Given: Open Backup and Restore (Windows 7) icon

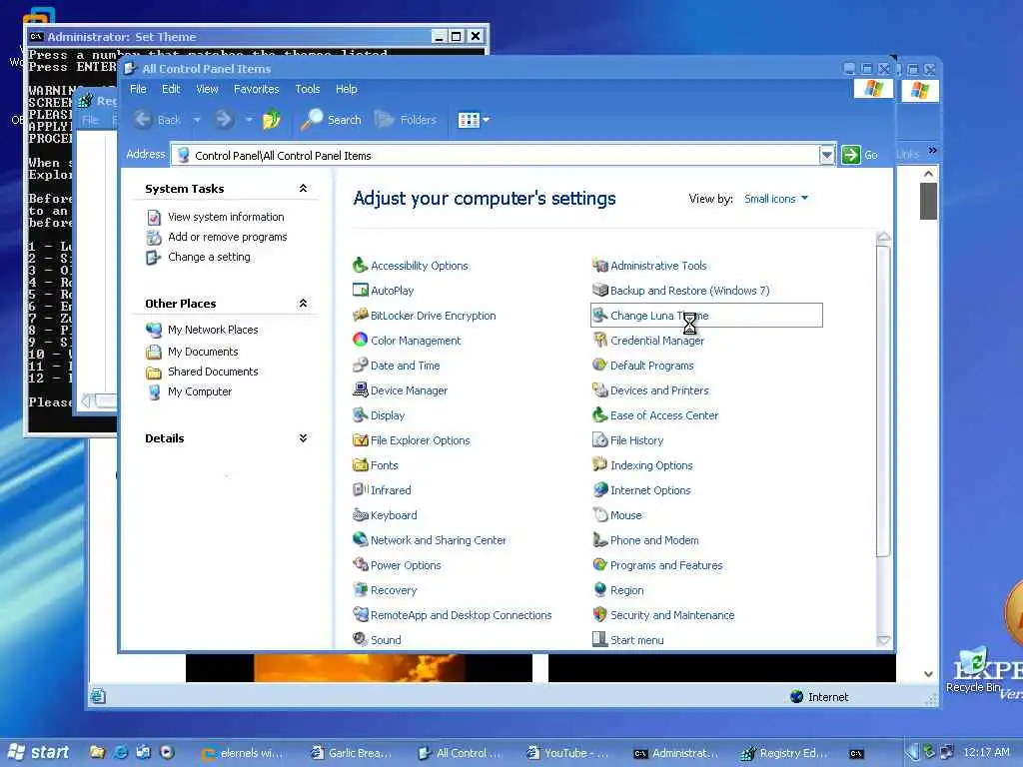Looking at the screenshot, I should tap(600, 291).
